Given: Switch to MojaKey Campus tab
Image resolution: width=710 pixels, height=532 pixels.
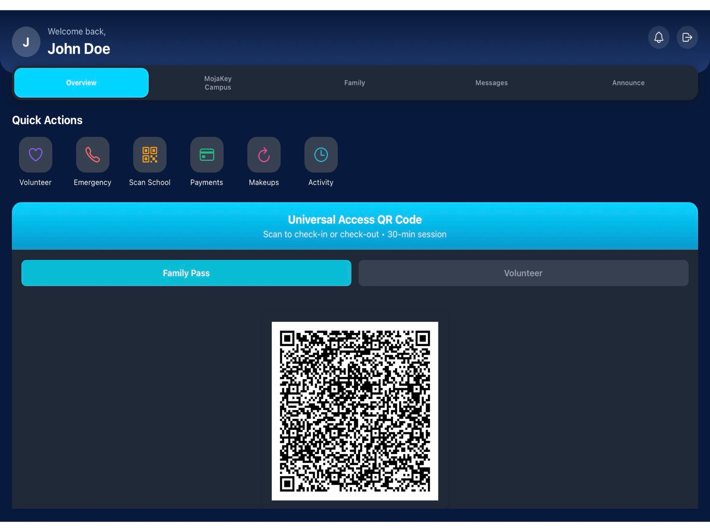Looking at the screenshot, I should click(218, 83).
